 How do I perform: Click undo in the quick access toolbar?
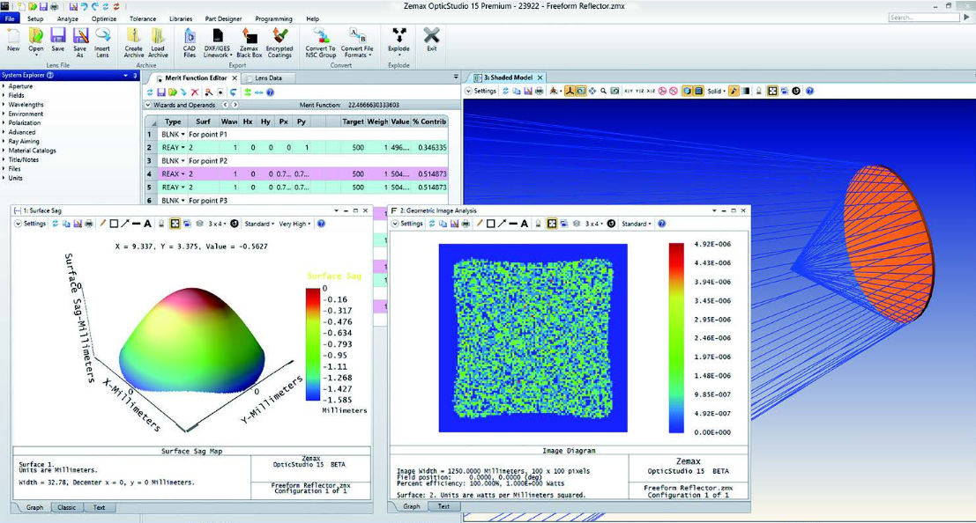84,6
